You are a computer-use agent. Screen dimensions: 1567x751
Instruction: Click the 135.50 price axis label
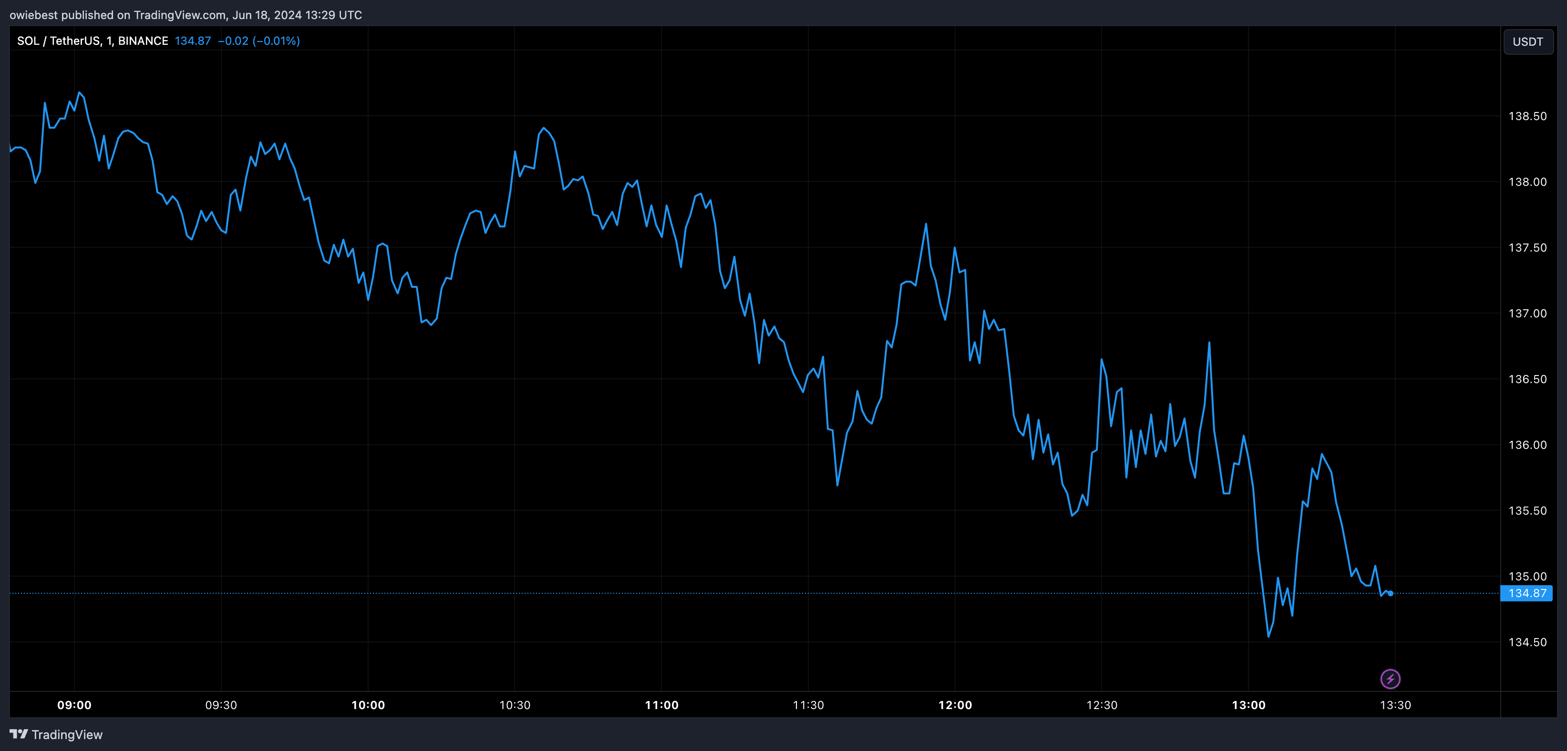tap(1527, 510)
